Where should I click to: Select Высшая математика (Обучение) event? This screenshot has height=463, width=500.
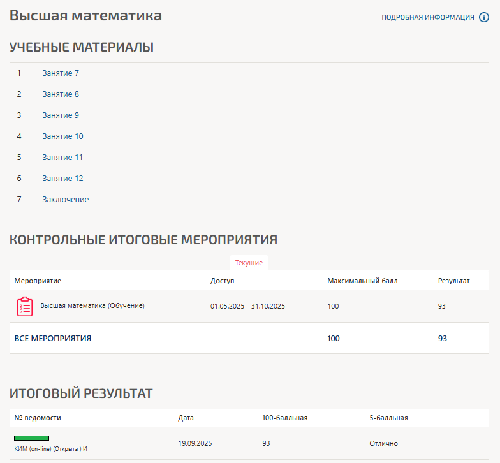click(92, 305)
